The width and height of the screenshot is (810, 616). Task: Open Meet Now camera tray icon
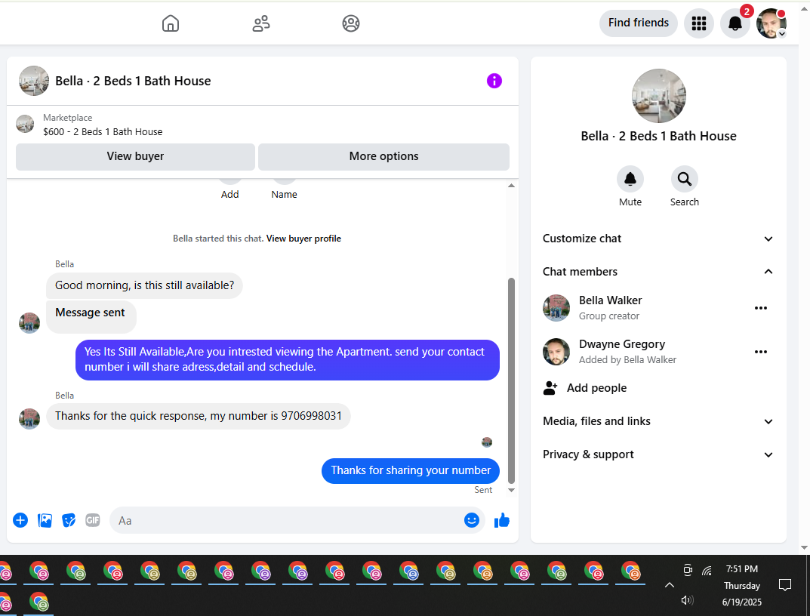point(688,570)
